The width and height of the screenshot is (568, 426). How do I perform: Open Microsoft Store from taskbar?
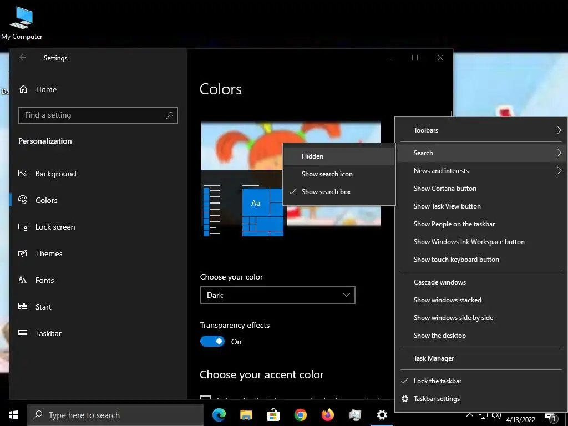273,415
